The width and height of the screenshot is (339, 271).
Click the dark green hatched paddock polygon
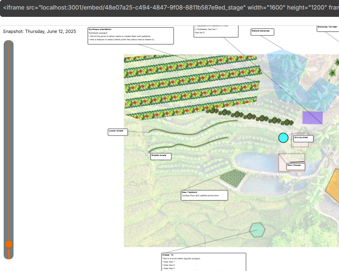[x=233, y=177]
